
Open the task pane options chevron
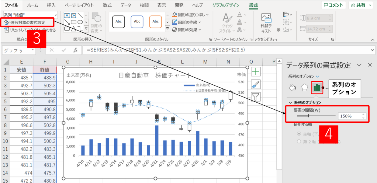coord(359,65)
